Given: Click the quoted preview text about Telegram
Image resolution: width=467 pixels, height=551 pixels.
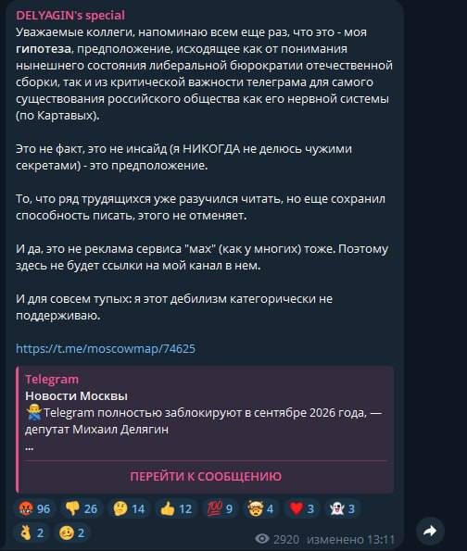Looking at the screenshot, I should [x=204, y=420].
